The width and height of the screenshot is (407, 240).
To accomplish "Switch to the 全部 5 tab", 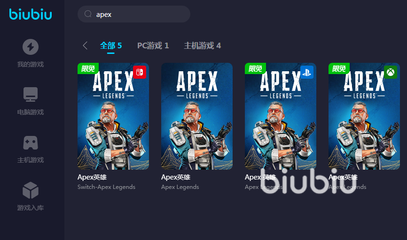I will pos(111,46).
